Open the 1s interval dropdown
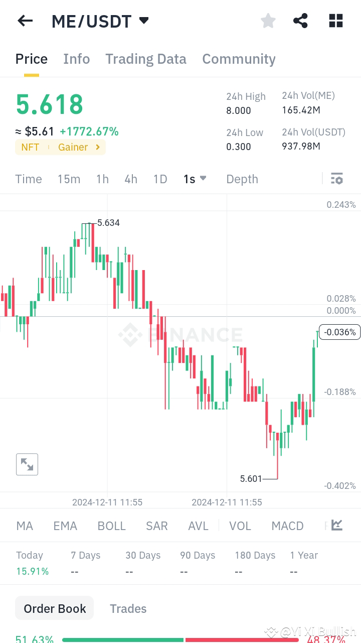 195,179
